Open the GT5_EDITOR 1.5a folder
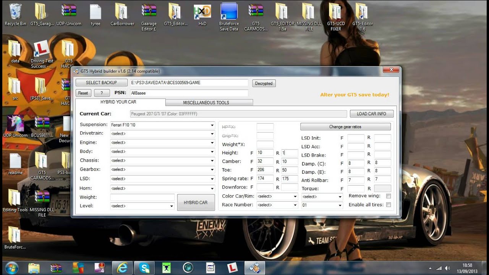 pyautogui.click(x=282, y=17)
